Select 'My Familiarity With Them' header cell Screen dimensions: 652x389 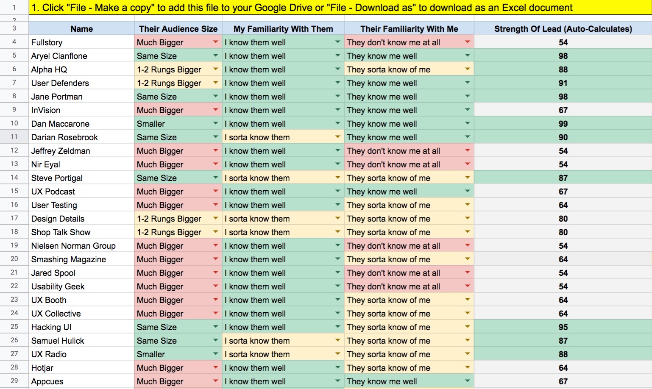click(283, 28)
